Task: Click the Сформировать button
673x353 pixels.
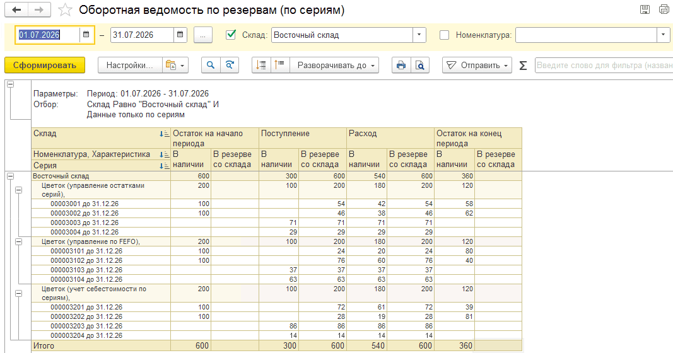Action: click(45, 65)
